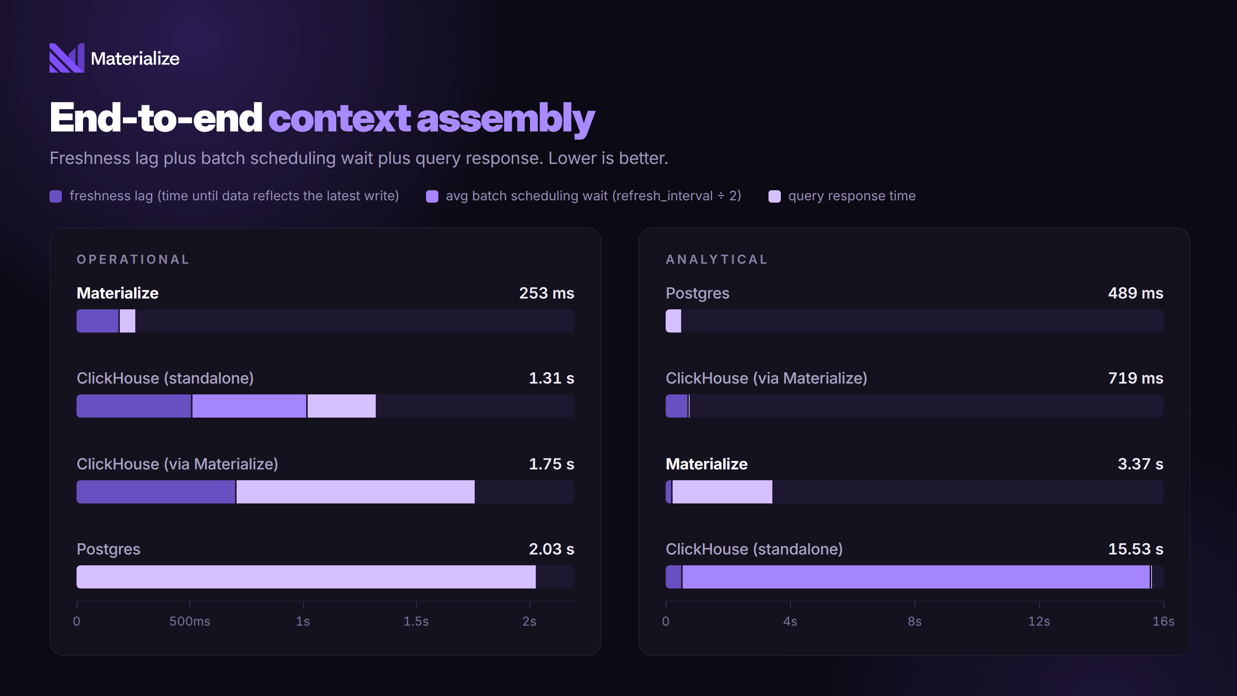Click the Materialize logo icon
Viewport: 1237px width, 696px height.
[x=67, y=58]
